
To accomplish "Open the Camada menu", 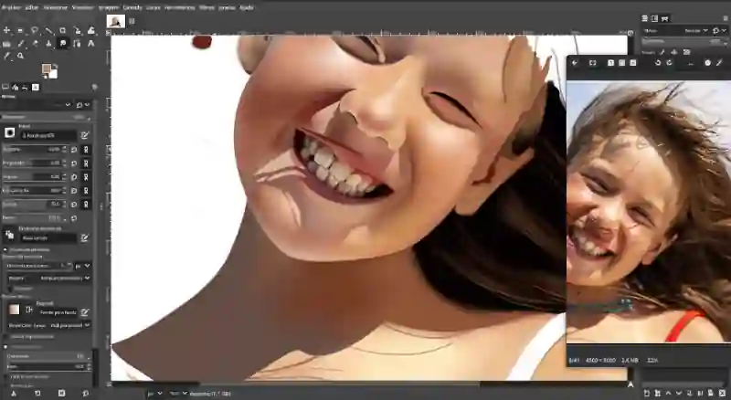I will click(x=132, y=5).
